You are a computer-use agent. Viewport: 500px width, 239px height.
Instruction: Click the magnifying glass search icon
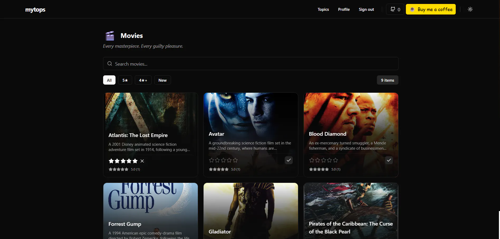110,64
